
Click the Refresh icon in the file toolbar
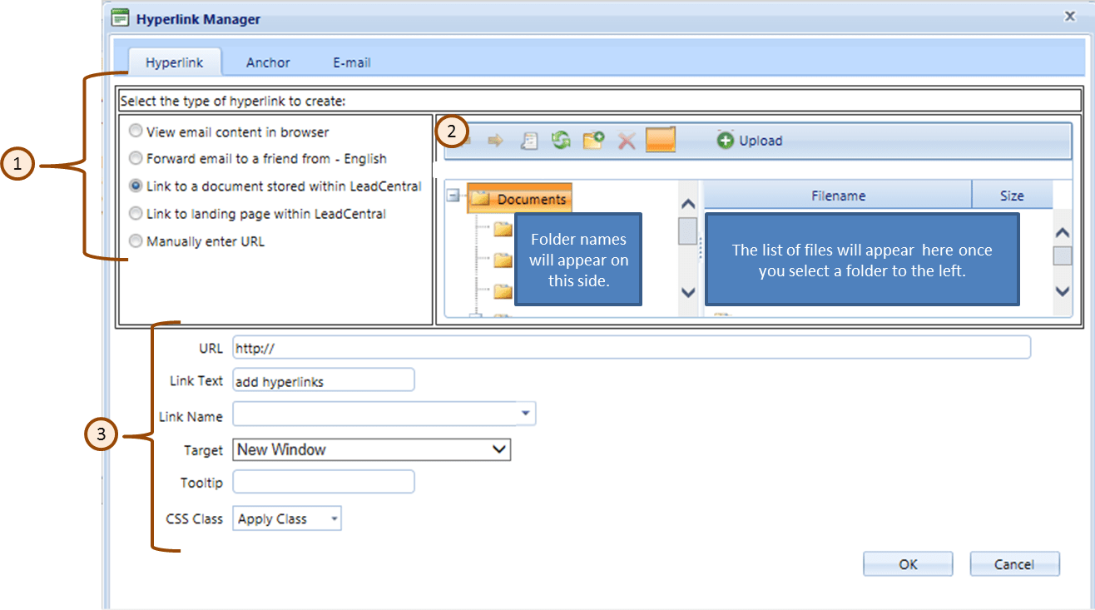pos(560,140)
